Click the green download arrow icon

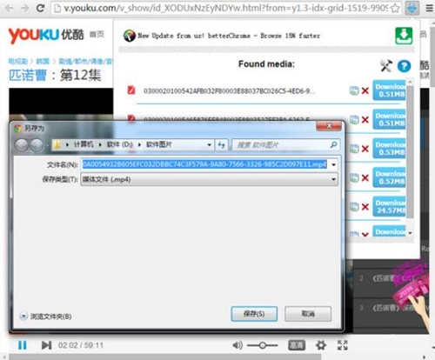(404, 36)
